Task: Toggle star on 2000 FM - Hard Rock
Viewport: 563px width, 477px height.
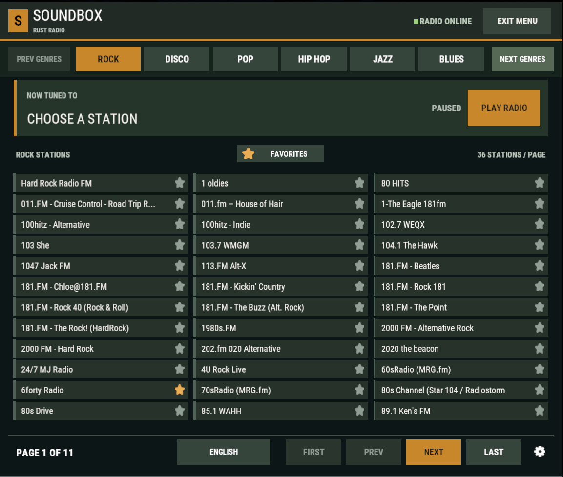Action: tap(180, 348)
